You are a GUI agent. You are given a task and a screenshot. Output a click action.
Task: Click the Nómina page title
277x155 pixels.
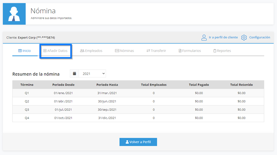click(x=43, y=11)
